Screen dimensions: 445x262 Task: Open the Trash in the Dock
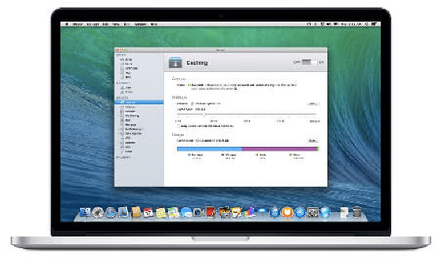(357, 212)
